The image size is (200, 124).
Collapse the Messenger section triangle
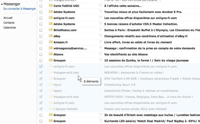tap(2, 4)
